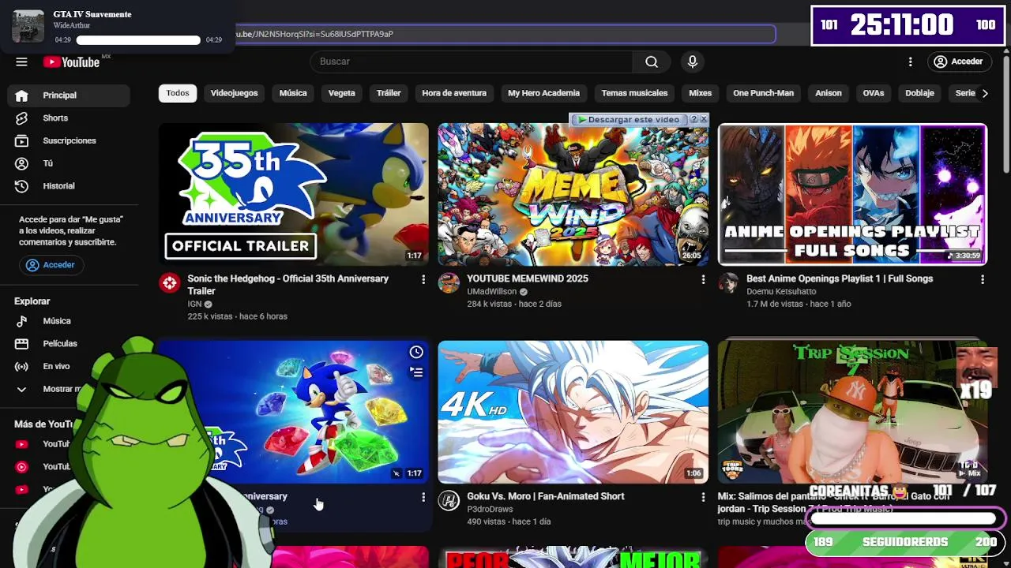This screenshot has width=1011, height=568.
Task: Select the Doblaje filter chip
Action: click(x=919, y=93)
